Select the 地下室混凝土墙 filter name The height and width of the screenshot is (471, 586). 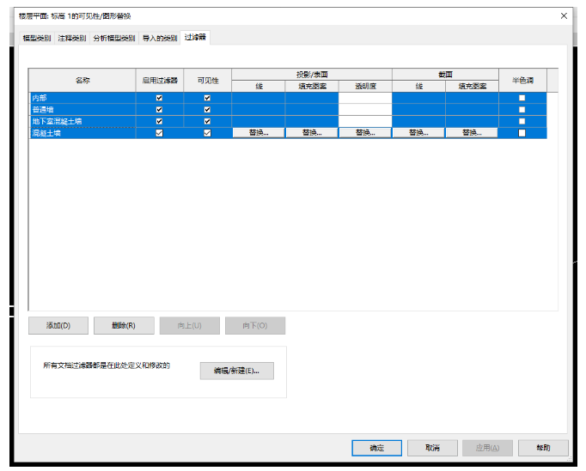(x=82, y=121)
